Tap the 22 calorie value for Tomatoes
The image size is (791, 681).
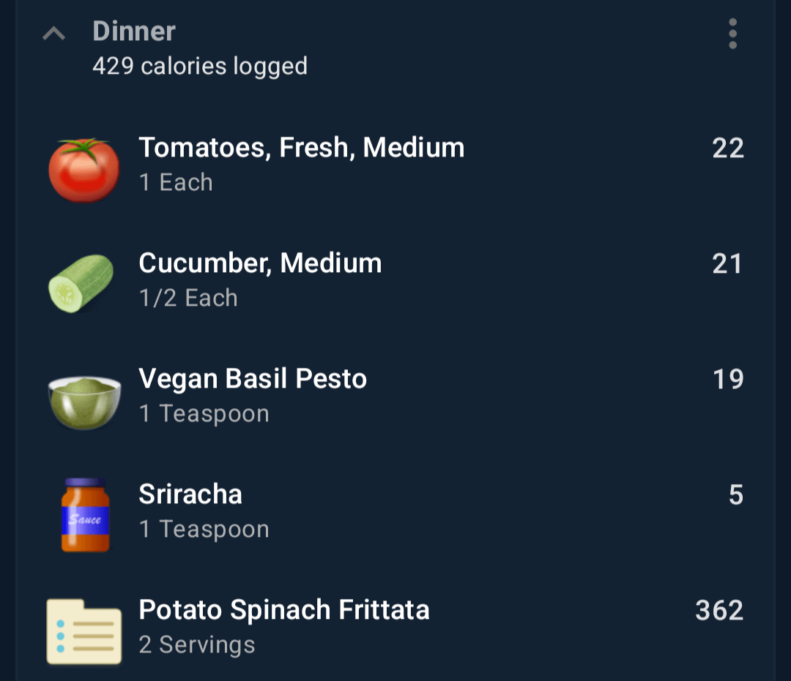[x=728, y=148]
